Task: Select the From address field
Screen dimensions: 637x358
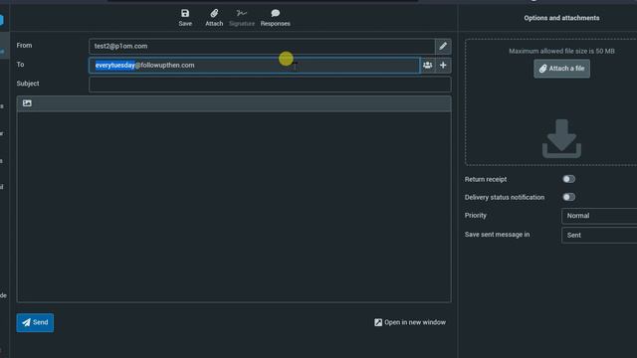Action: [x=262, y=47]
